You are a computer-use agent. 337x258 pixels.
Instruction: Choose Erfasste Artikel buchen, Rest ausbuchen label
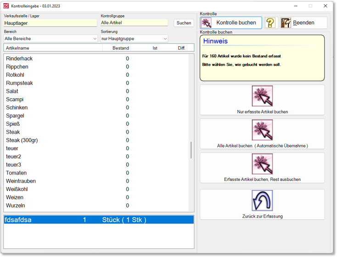pos(263,179)
